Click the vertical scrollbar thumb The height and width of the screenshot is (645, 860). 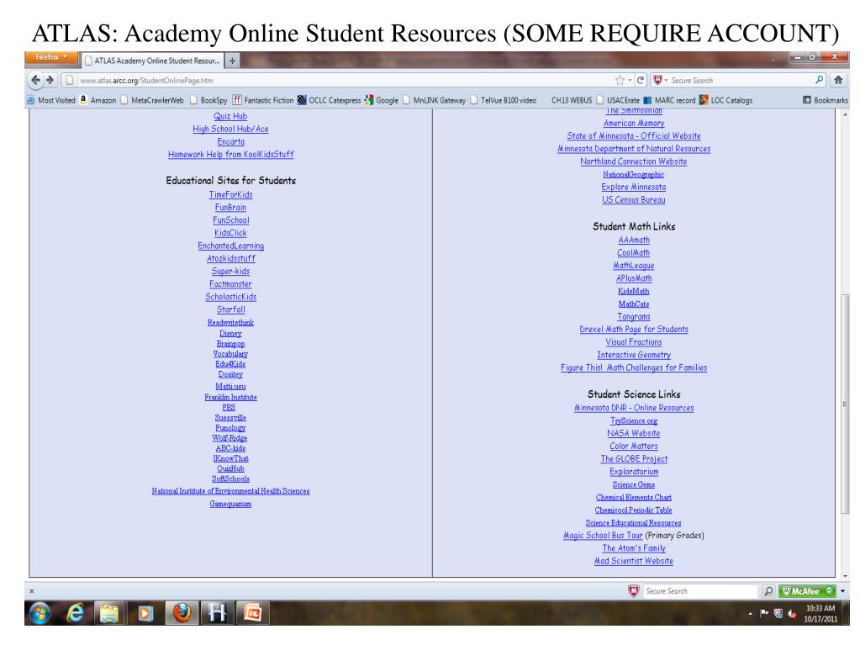pyautogui.click(x=845, y=404)
